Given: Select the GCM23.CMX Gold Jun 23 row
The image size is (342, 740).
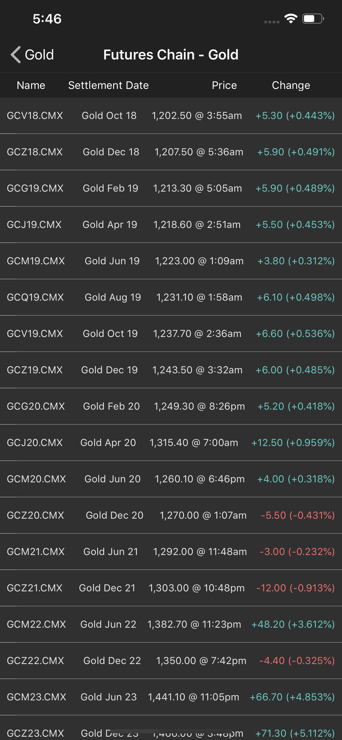Looking at the screenshot, I should 171,697.
